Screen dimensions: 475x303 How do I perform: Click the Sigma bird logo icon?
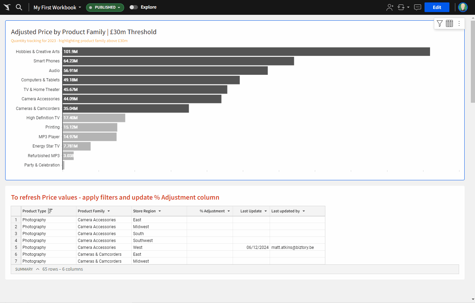point(7,7)
